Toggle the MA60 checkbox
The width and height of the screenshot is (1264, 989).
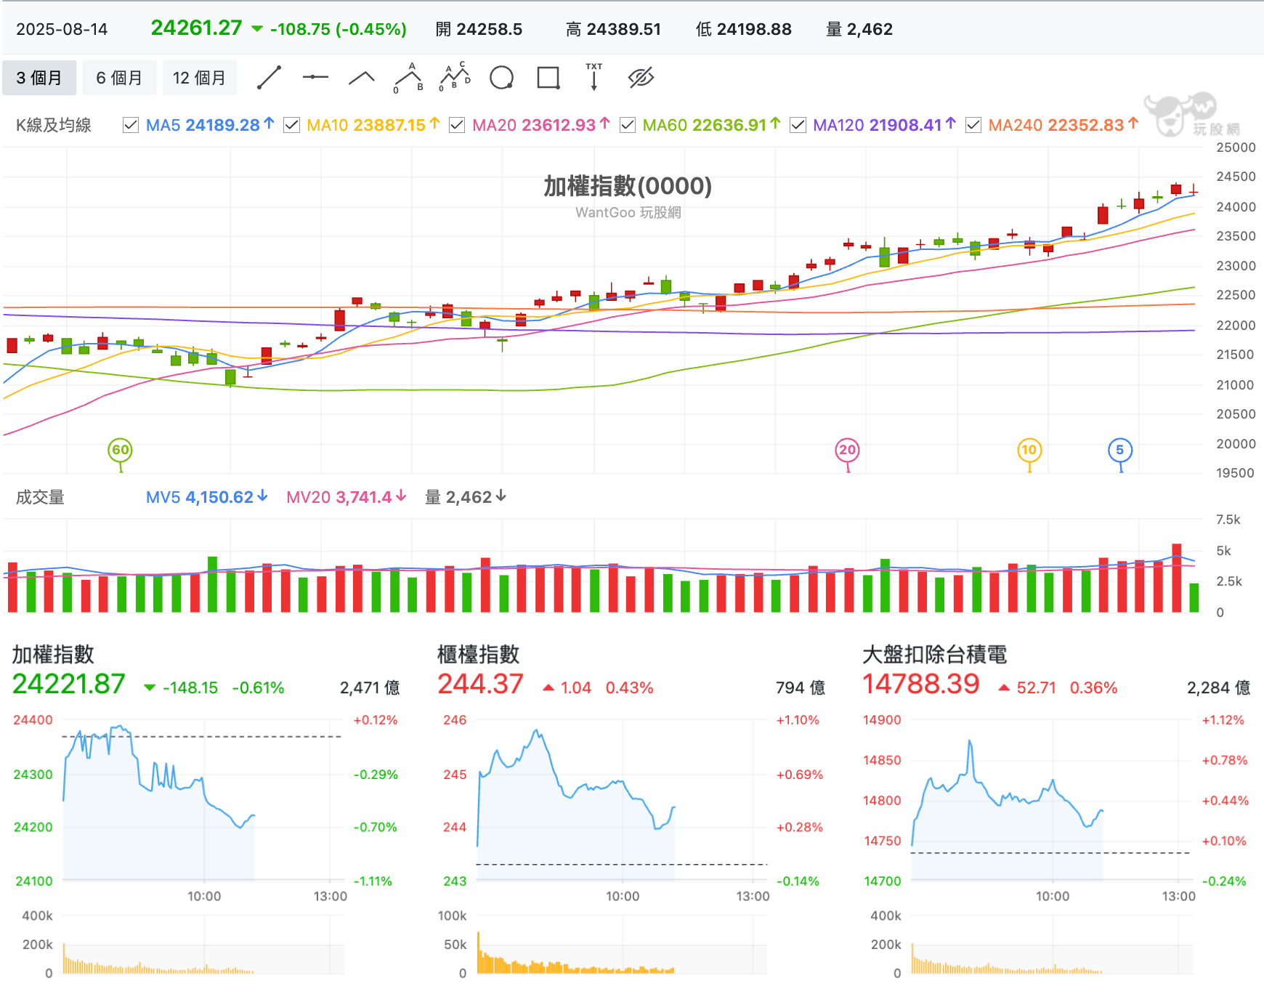pos(628,125)
